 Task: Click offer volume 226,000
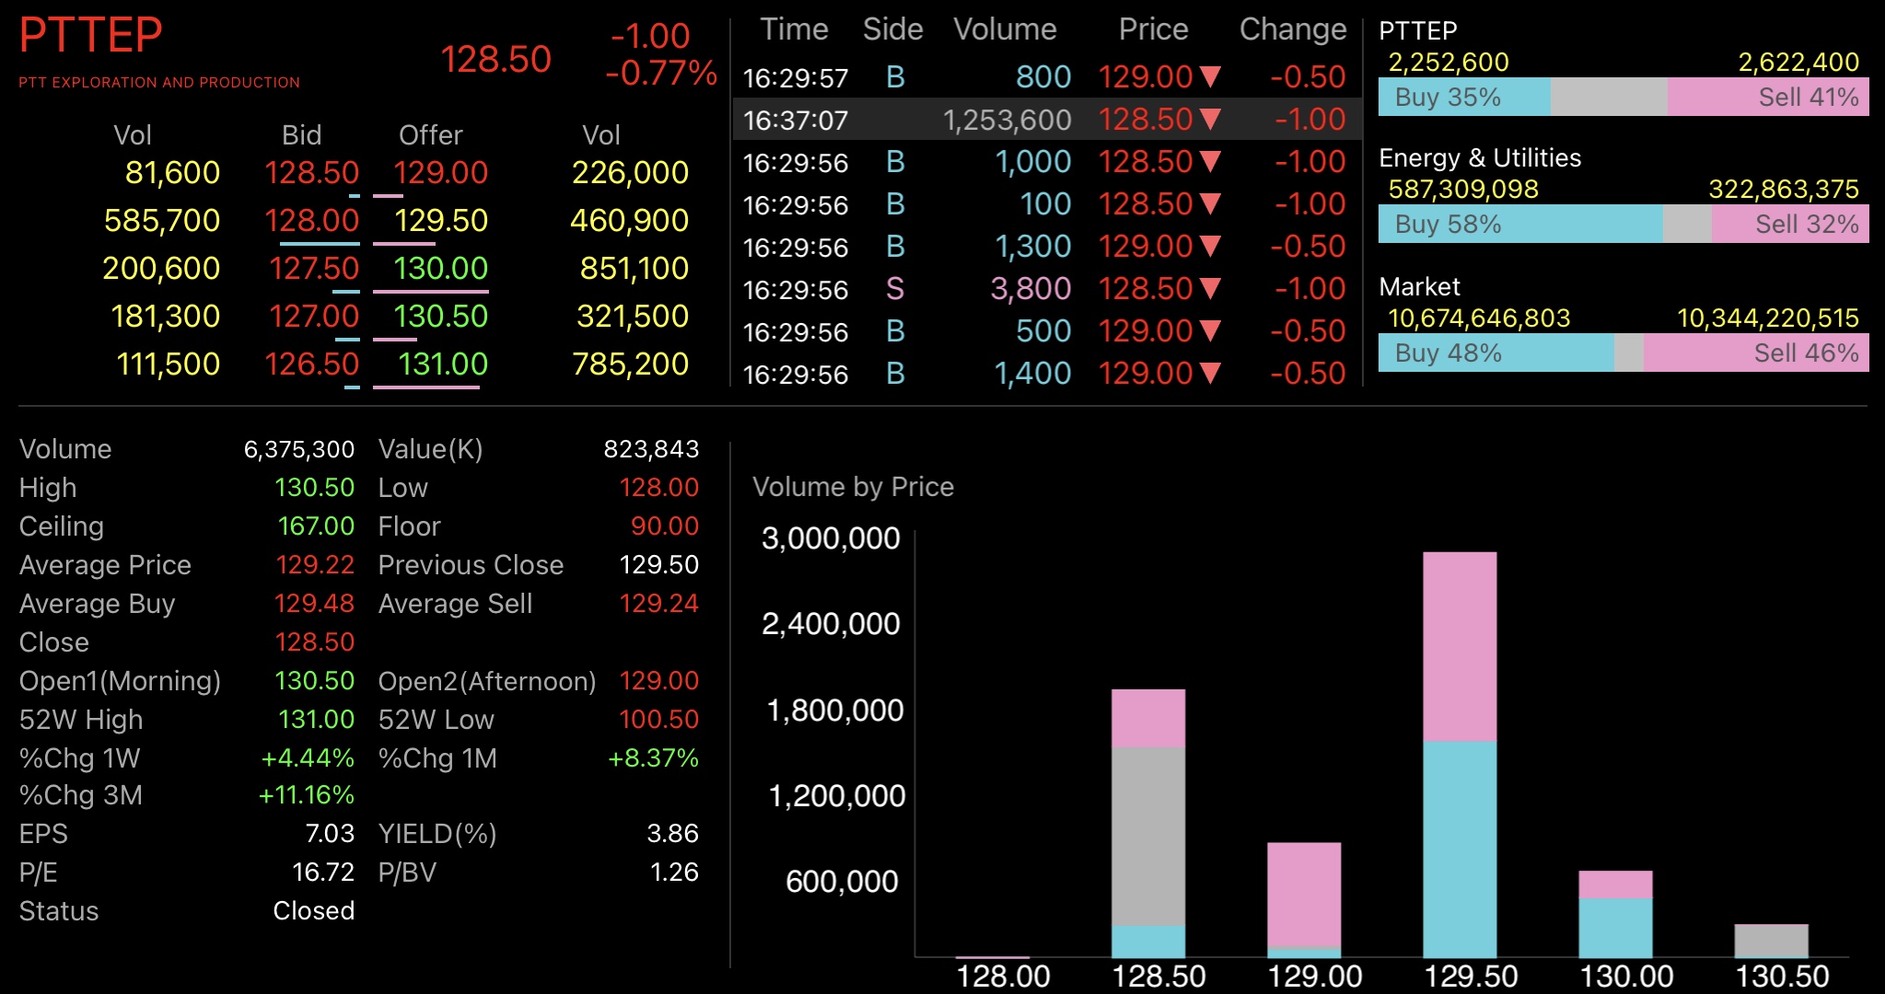tap(630, 173)
